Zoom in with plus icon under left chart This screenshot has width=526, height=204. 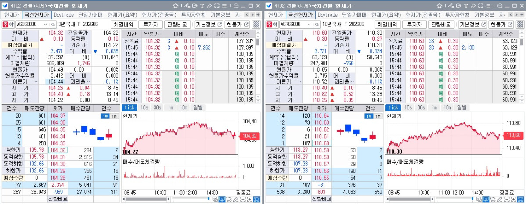pos(249,199)
